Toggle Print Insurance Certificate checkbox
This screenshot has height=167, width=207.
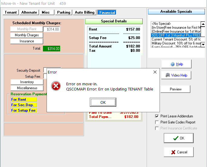point(157,128)
